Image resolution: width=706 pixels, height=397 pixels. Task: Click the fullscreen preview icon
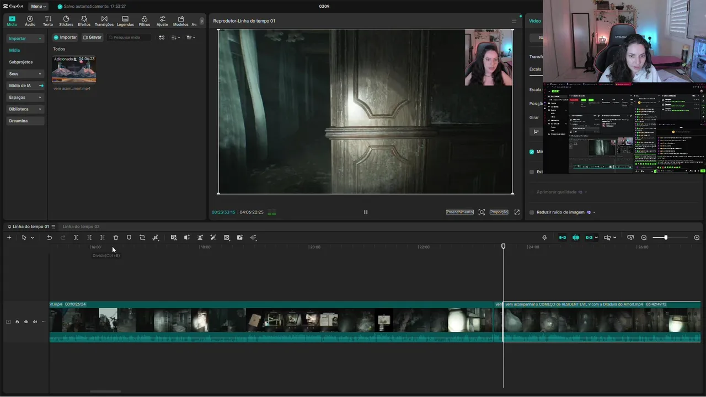[x=517, y=212]
